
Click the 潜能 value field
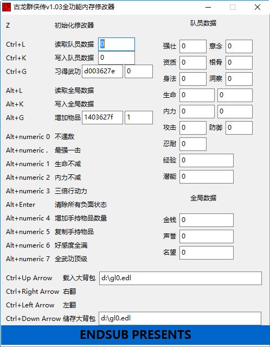[x=207, y=177]
